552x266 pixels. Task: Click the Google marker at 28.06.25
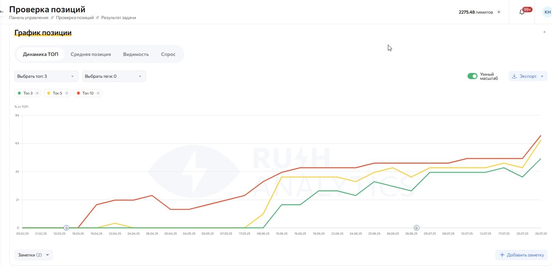416,228
